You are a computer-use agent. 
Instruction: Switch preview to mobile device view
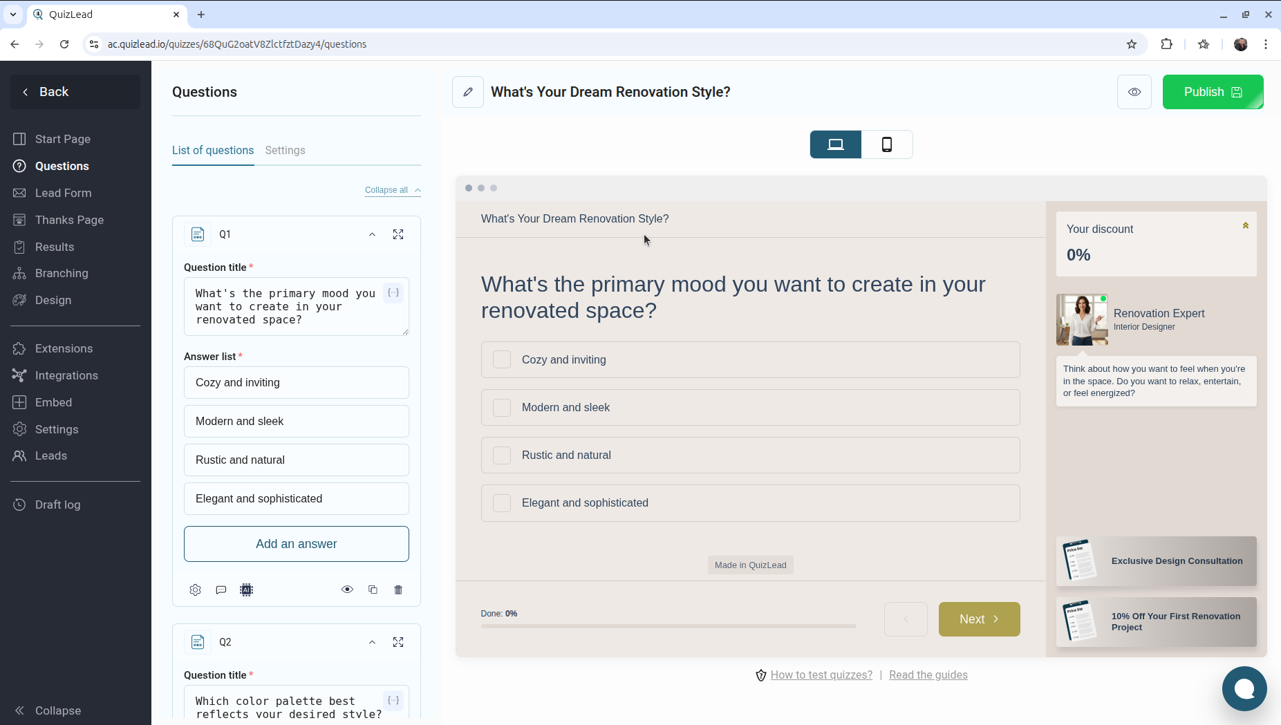tap(886, 144)
